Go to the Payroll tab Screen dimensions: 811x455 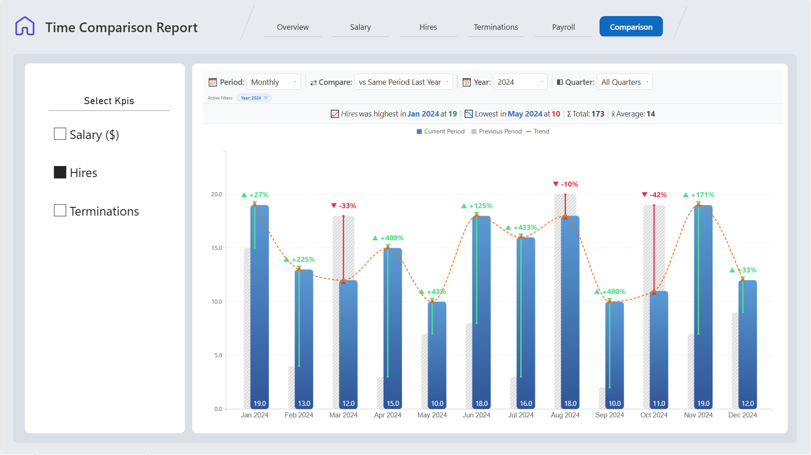point(563,27)
